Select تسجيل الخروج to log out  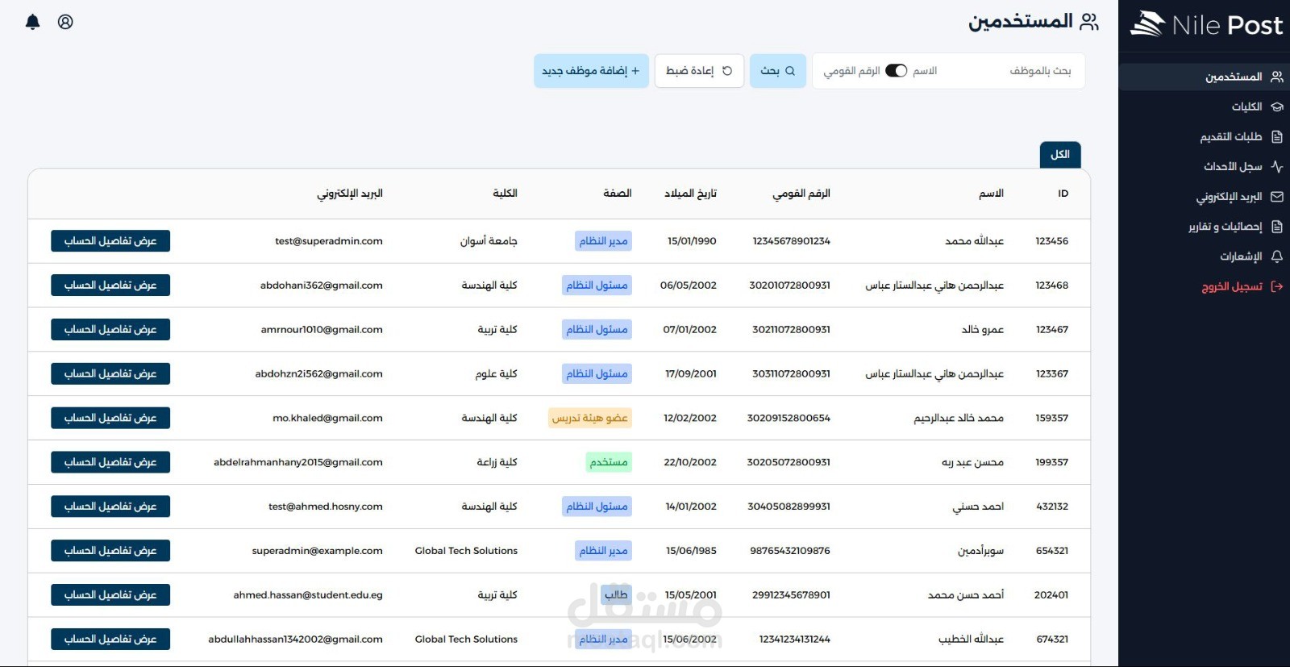tap(1205, 286)
